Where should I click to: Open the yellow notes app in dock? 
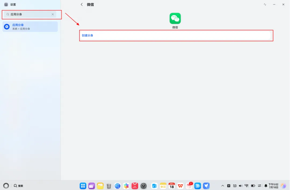(x=163, y=186)
